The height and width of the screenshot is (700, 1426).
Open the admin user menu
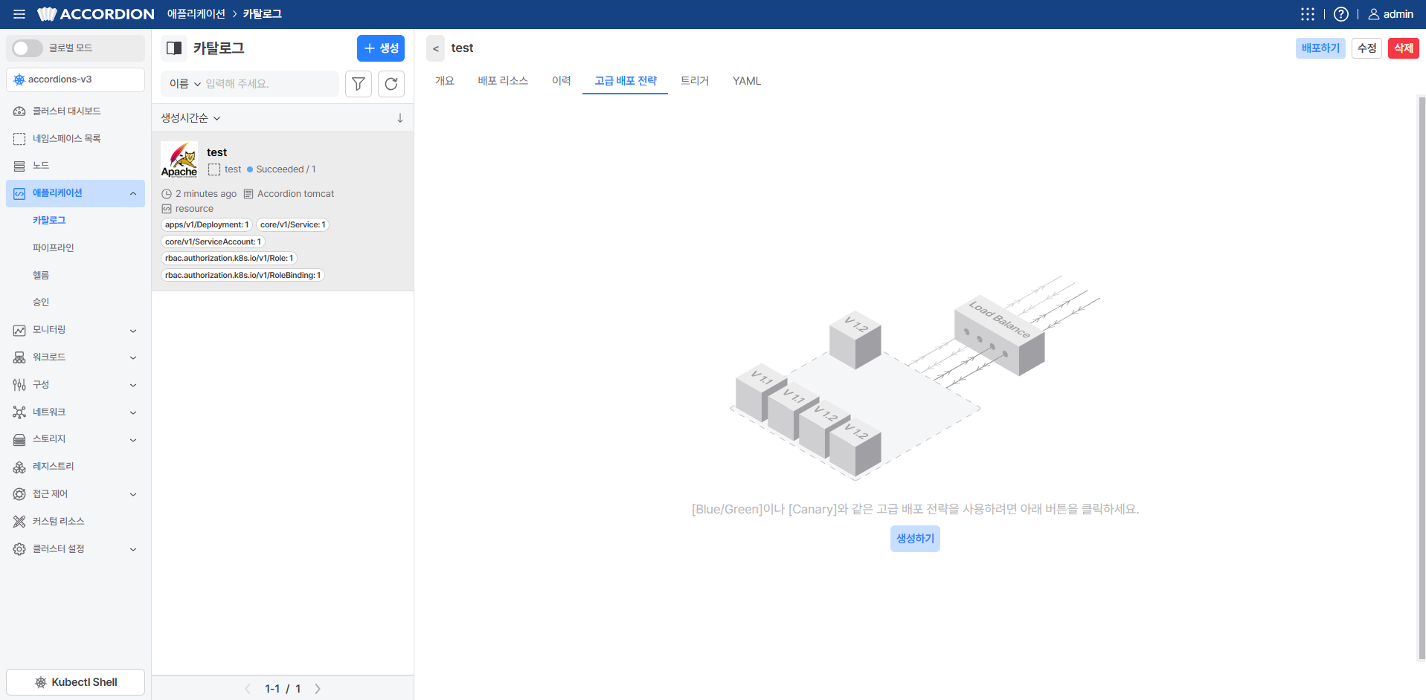tap(1391, 14)
